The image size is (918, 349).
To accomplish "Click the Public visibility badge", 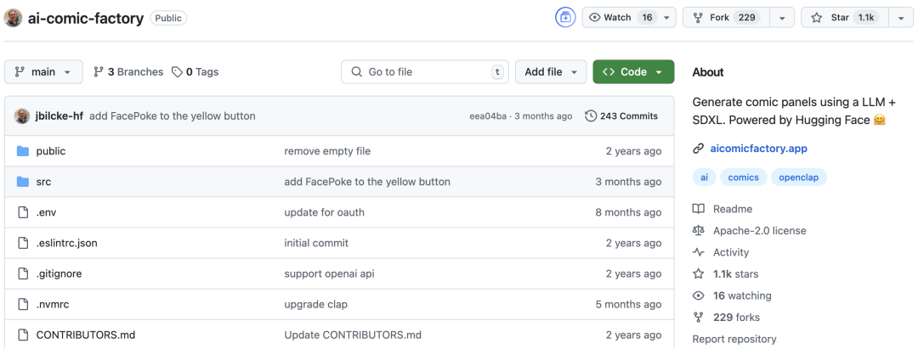I will click(168, 18).
